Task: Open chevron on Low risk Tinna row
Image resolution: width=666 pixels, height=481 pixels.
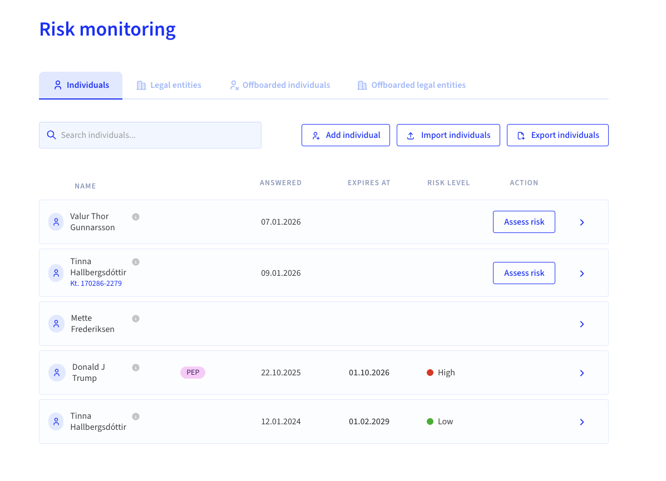Action: [582, 422]
